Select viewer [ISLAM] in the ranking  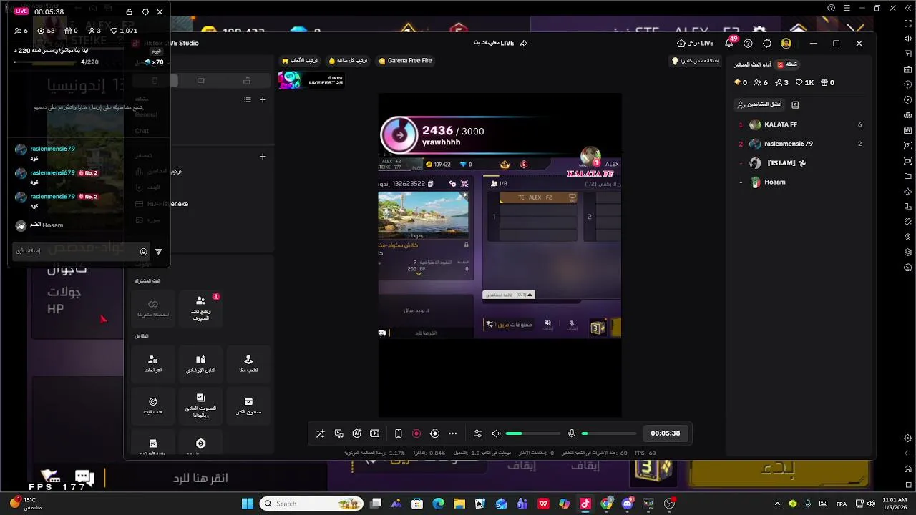tap(800, 163)
